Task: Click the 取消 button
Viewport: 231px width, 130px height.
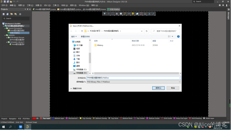Action: [173, 88]
